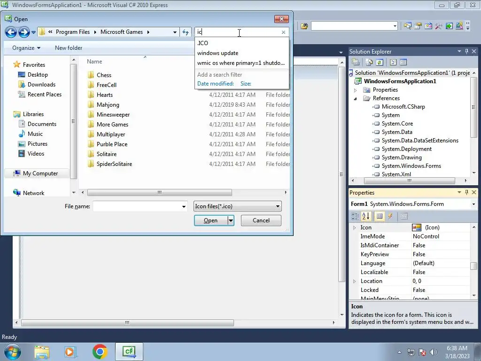This screenshot has width=481, height=361.
Task: Open the Toolbox from the toolbar
Action: pyautogui.click(x=438, y=26)
